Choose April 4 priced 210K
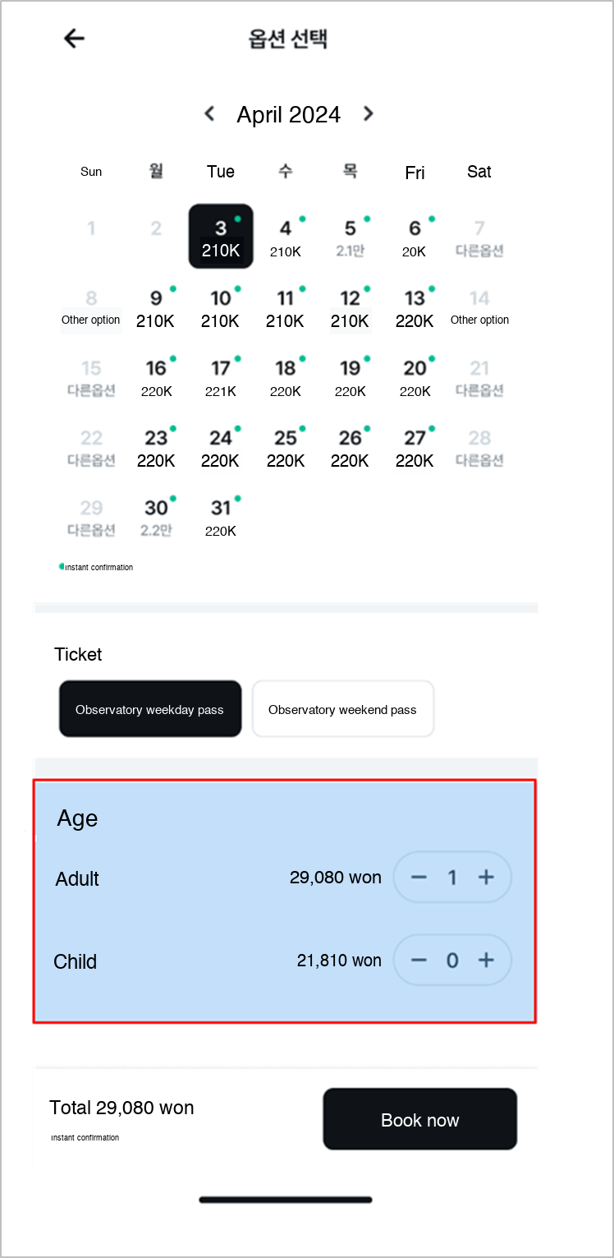Image resolution: width=614 pixels, height=1258 pixels. [x=286, y=237]
